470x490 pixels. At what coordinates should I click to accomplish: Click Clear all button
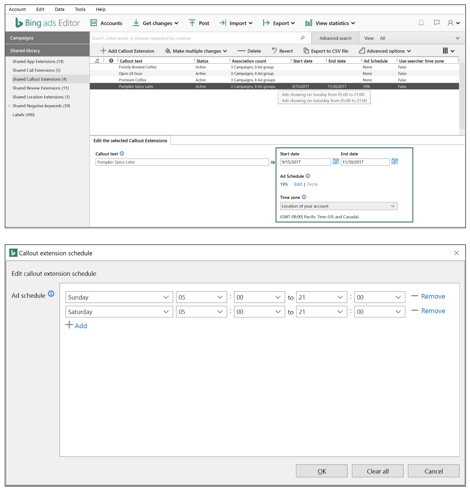pos(377,471)
